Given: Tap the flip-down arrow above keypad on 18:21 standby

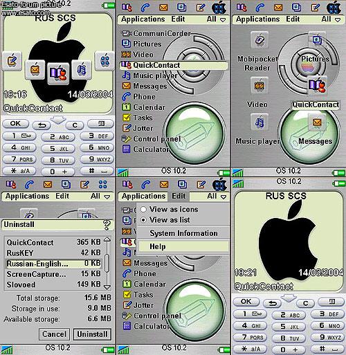Looking at the screenshot, I should click(289, 298).
